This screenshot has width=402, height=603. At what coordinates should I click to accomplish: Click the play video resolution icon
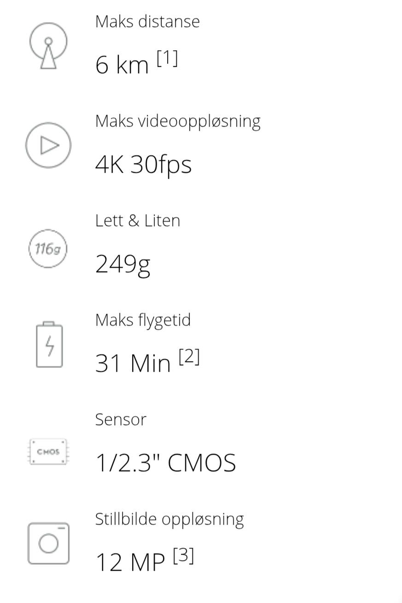48,145
